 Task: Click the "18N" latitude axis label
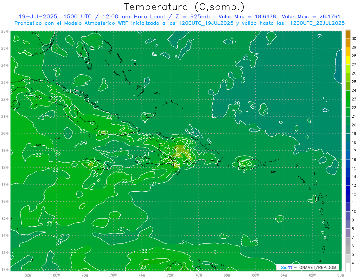(4, 167)
